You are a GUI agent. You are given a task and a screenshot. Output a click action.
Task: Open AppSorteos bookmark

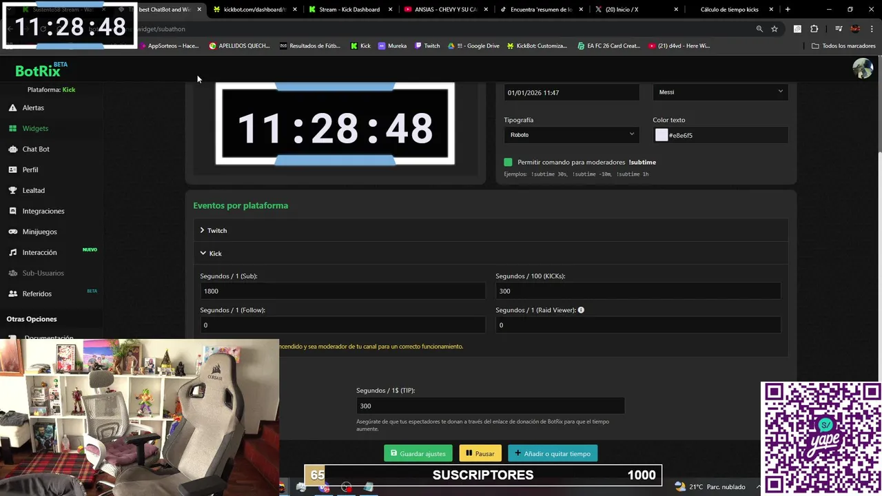169,45
